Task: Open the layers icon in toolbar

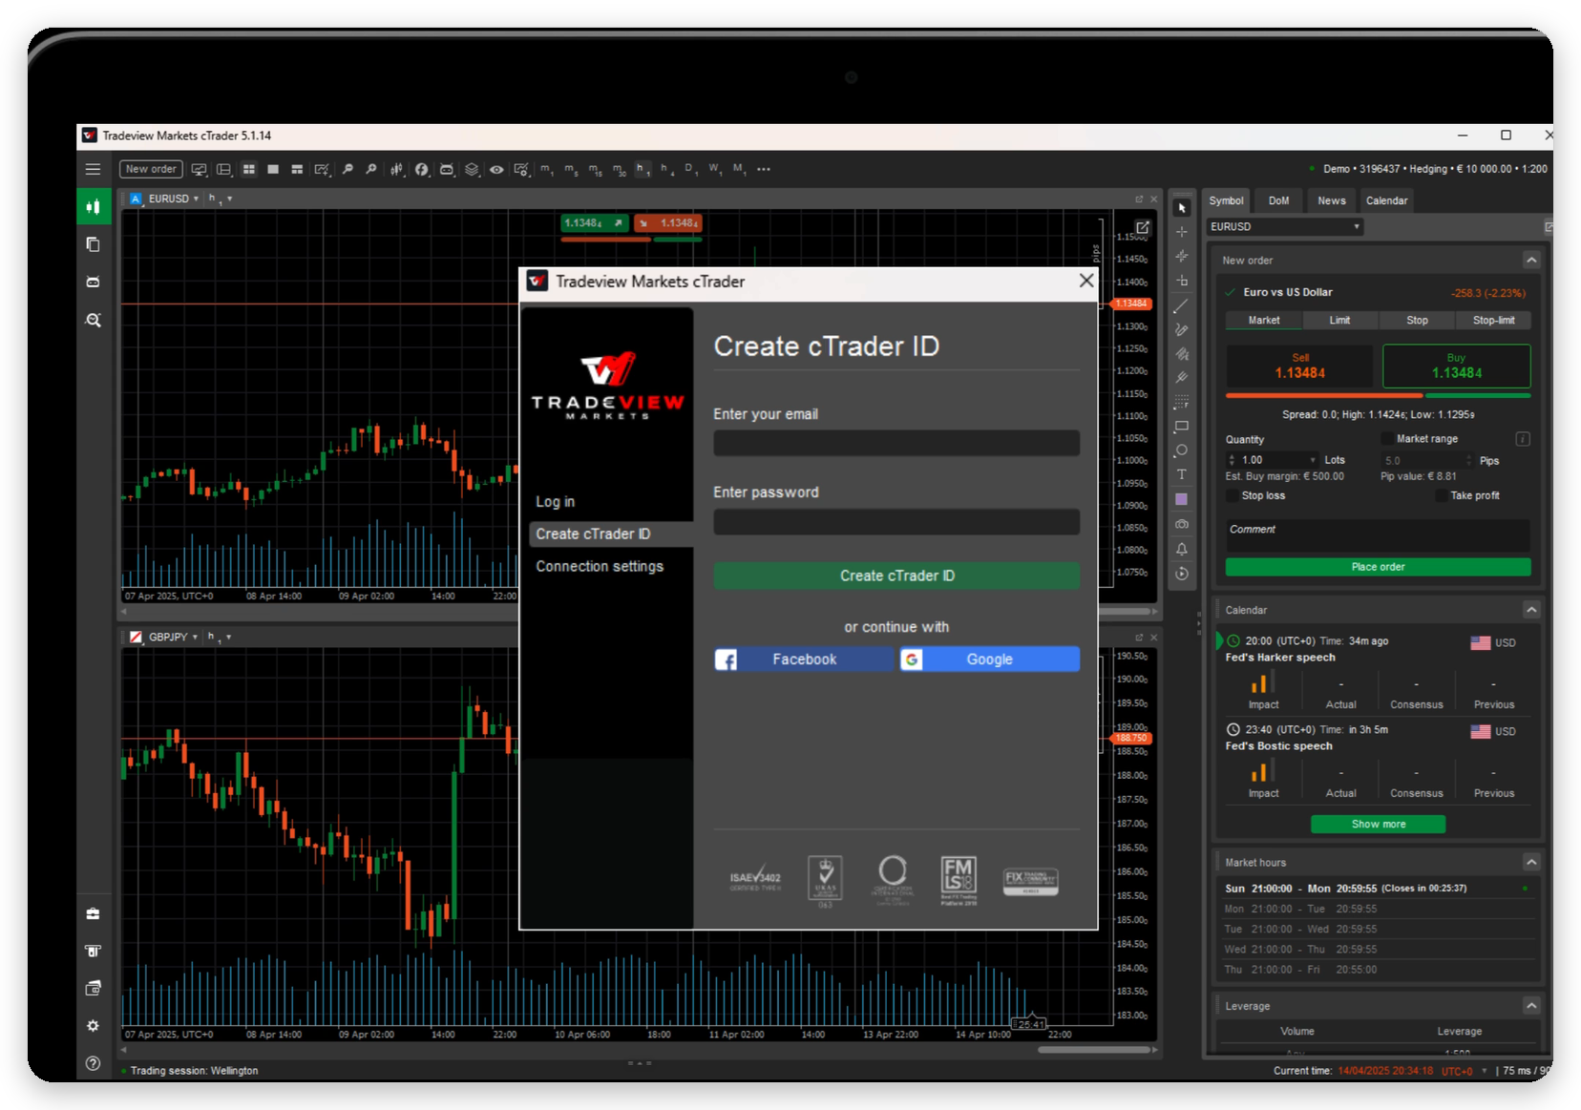Action: pyautogui.click(x=472, y=169)
